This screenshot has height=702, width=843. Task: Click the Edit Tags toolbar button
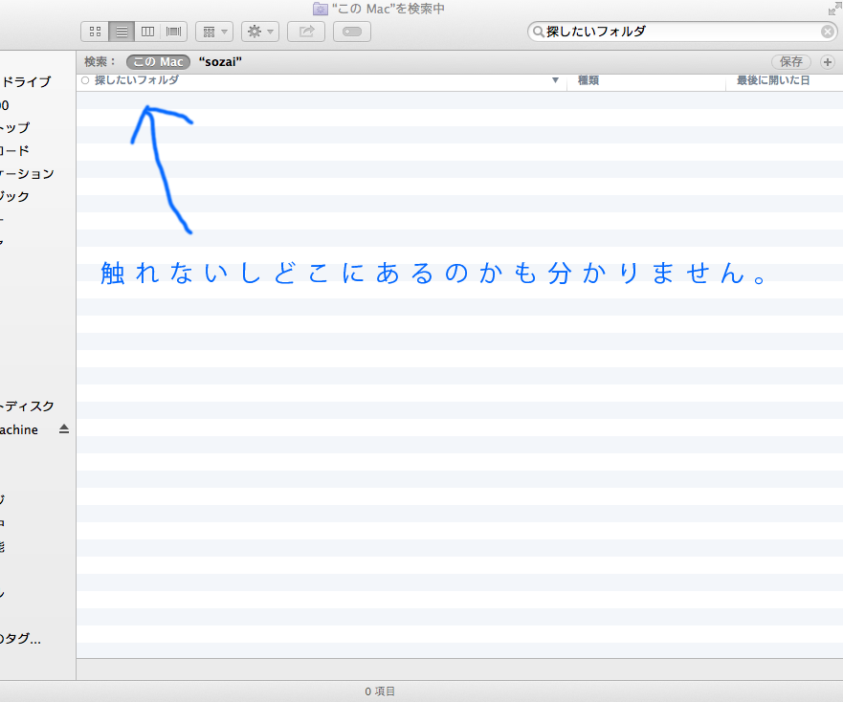pyautogui.click(x=351, y=32)
